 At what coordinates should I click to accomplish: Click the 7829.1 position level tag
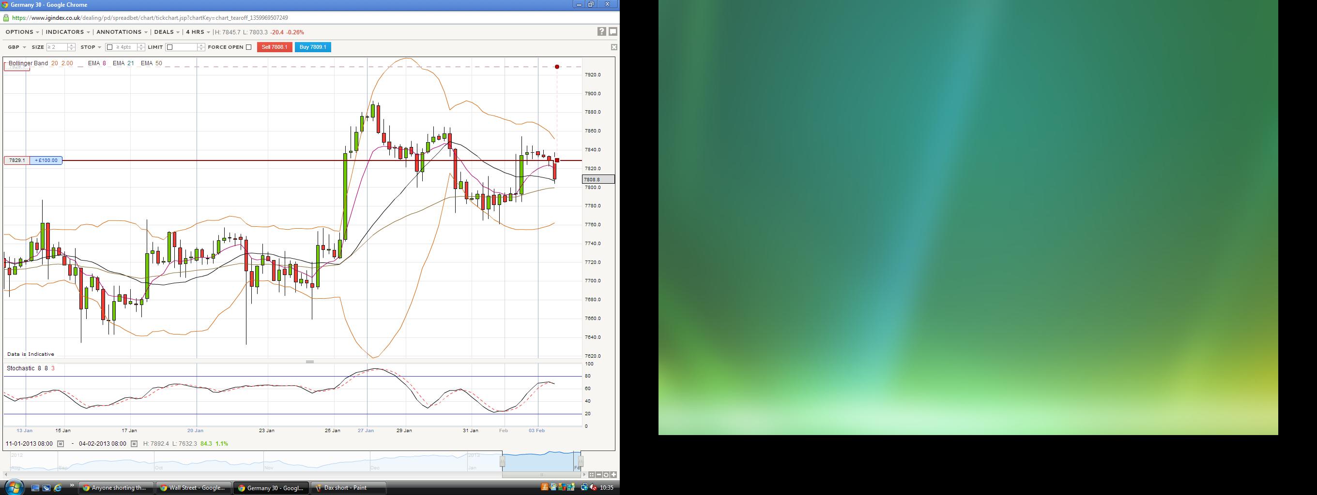pyautogui.click(x=17, y=160)
